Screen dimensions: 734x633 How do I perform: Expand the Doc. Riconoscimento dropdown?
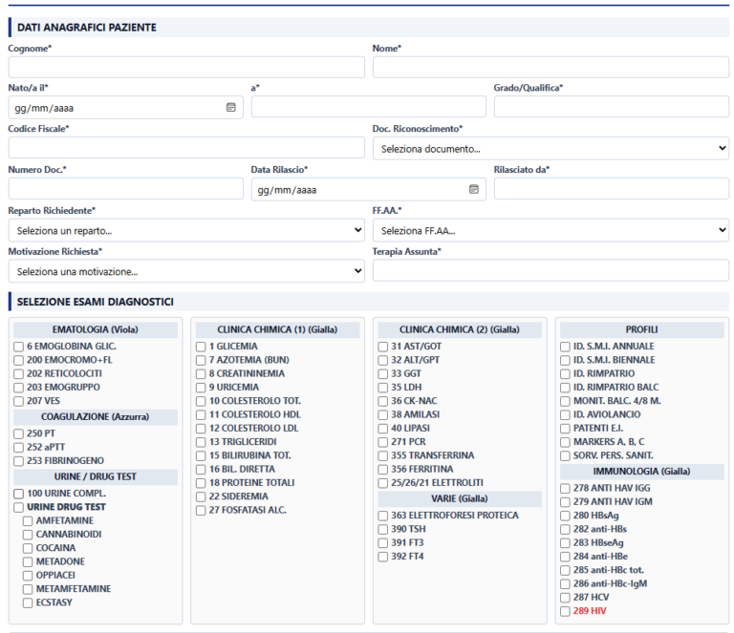point(550,148)
